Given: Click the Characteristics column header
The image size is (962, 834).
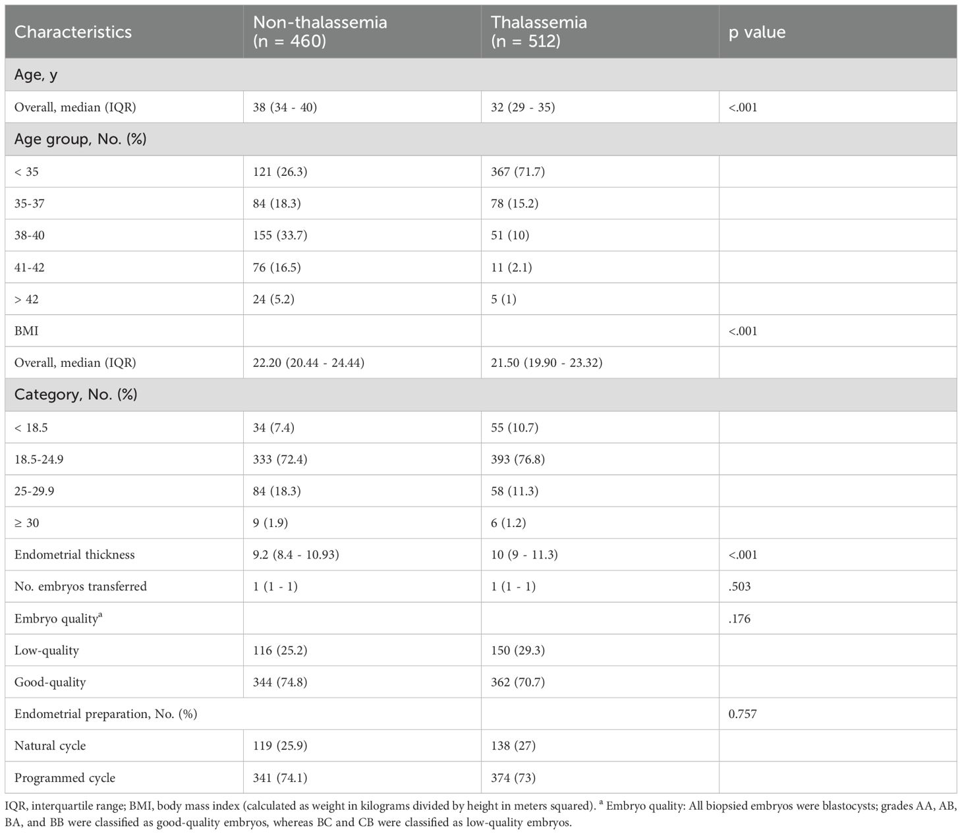Looking at the screenshot, I should click(x=73, y=32).
